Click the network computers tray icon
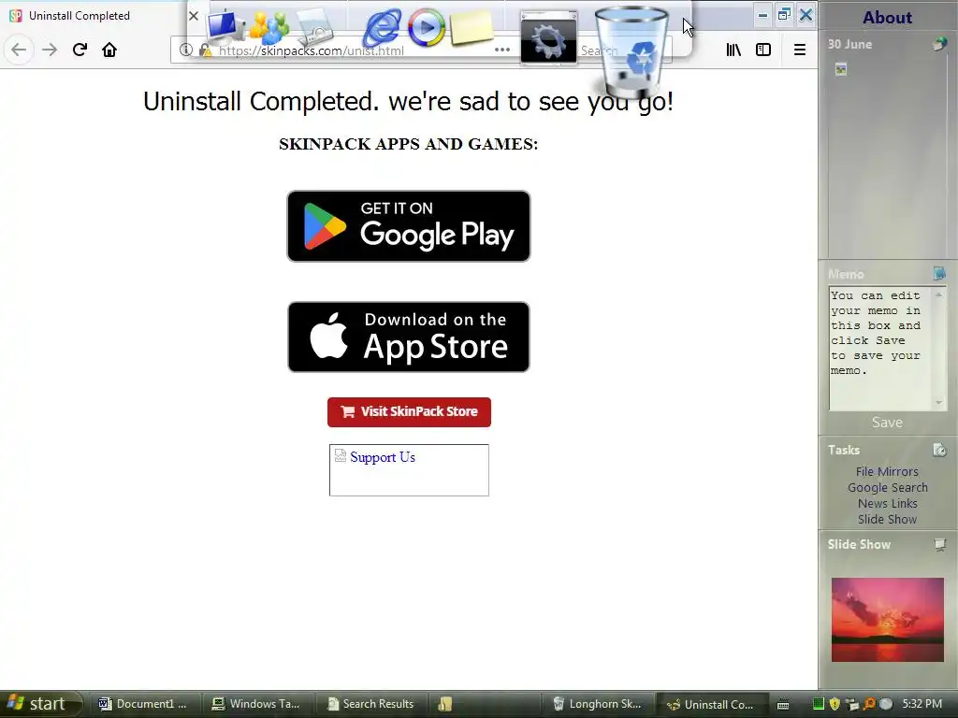The image size is (958, 718). click(851, 704)
